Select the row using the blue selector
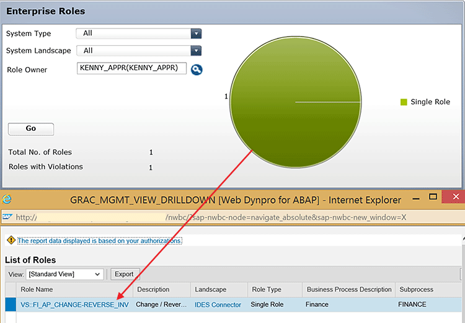The image size is (465, 323). (11, 304)
